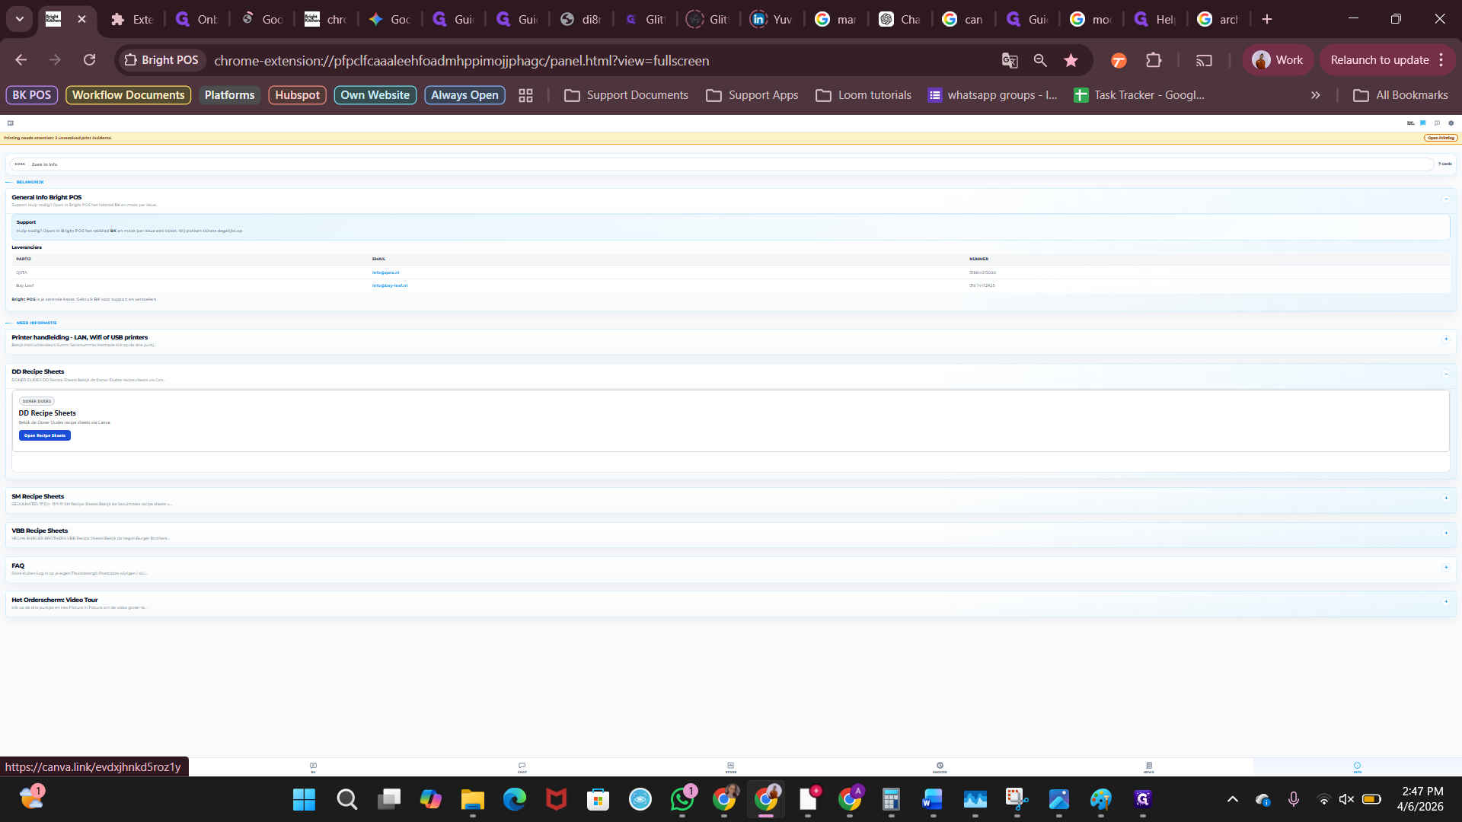Open Chrome extensions puzzle icon

pyautogui.click(x=1154, y=60)
